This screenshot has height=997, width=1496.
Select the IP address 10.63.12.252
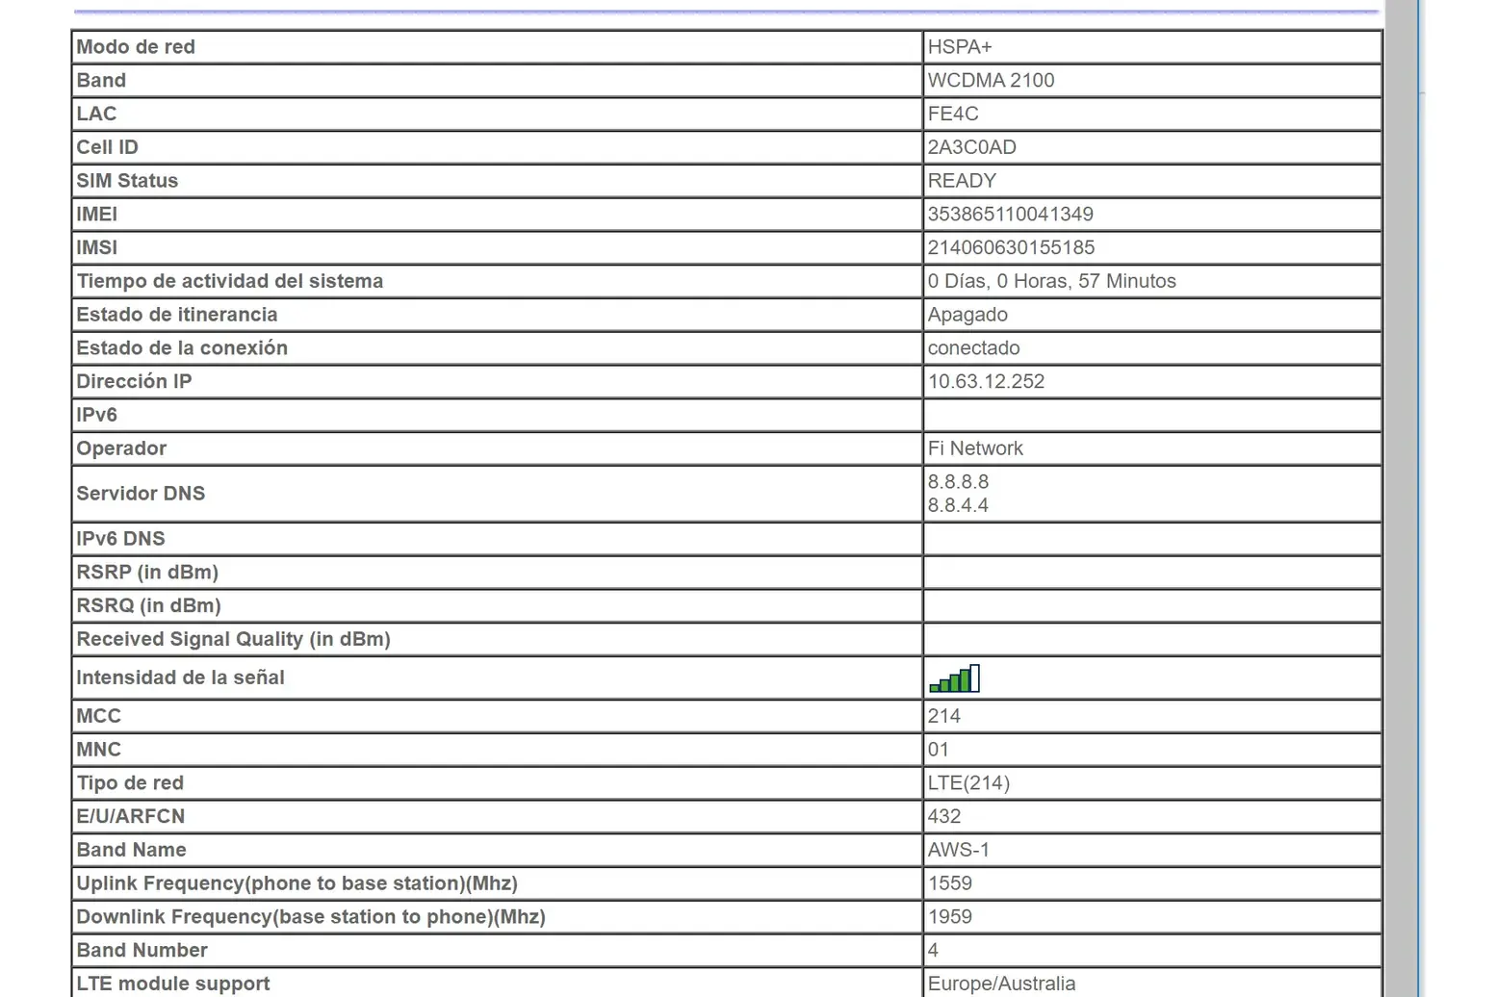(x=986, y=382)
